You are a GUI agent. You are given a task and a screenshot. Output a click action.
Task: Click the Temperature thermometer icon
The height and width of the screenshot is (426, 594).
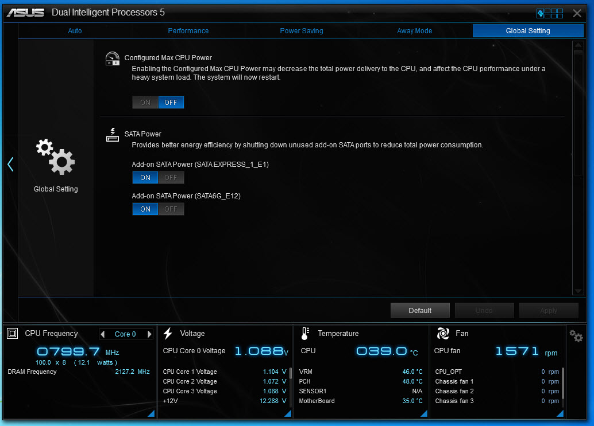coord(305,333)
